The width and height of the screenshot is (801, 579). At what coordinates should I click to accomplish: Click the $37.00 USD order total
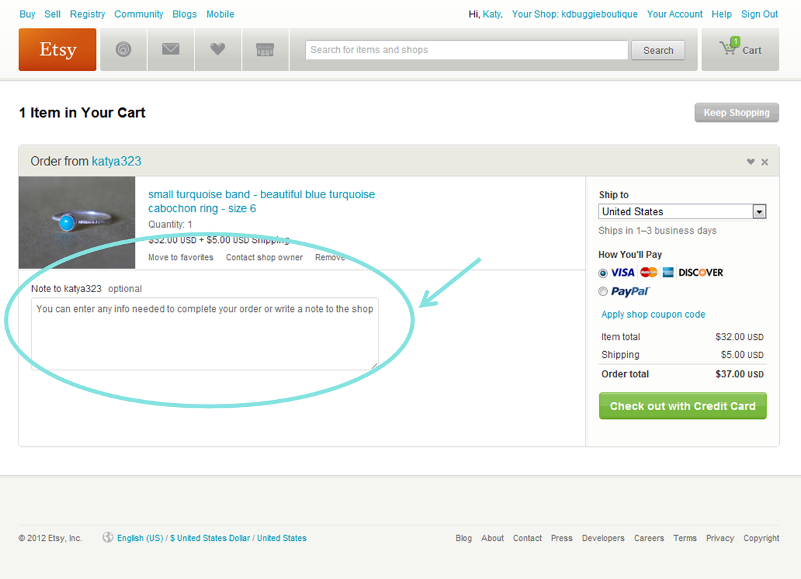click(x=739, y=374)
